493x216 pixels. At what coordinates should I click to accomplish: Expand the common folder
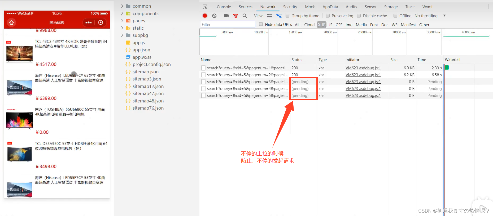[x=122, y=6]
